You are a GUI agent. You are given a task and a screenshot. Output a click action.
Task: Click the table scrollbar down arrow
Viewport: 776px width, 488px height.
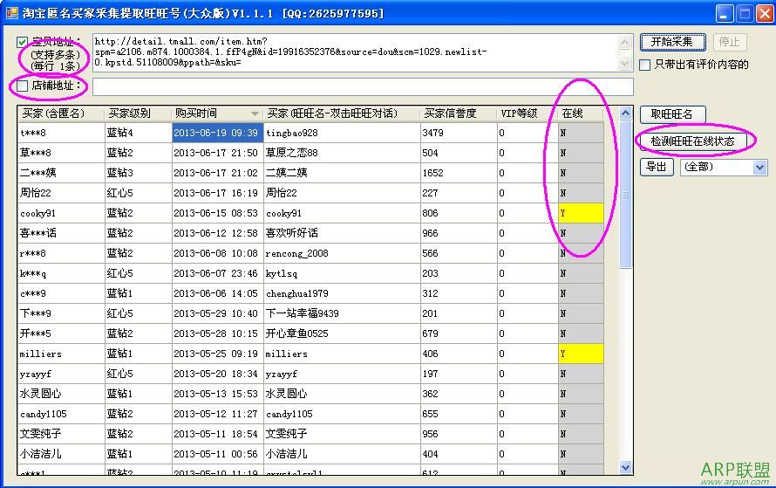(625, 468)
